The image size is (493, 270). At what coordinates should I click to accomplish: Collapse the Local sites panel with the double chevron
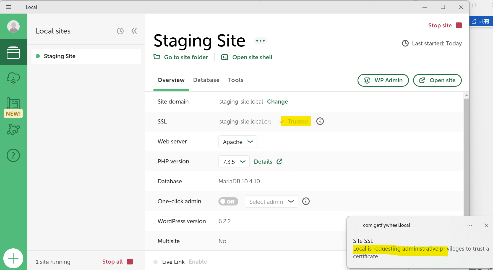(x=134, y=31)
